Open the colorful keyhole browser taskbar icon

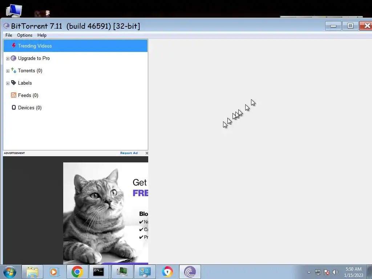click(167, 272)
